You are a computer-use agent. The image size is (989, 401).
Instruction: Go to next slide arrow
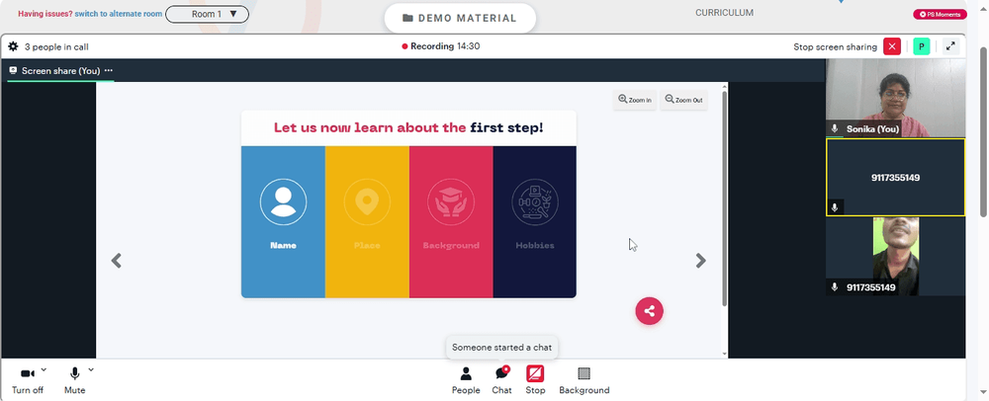coord(701,261)
